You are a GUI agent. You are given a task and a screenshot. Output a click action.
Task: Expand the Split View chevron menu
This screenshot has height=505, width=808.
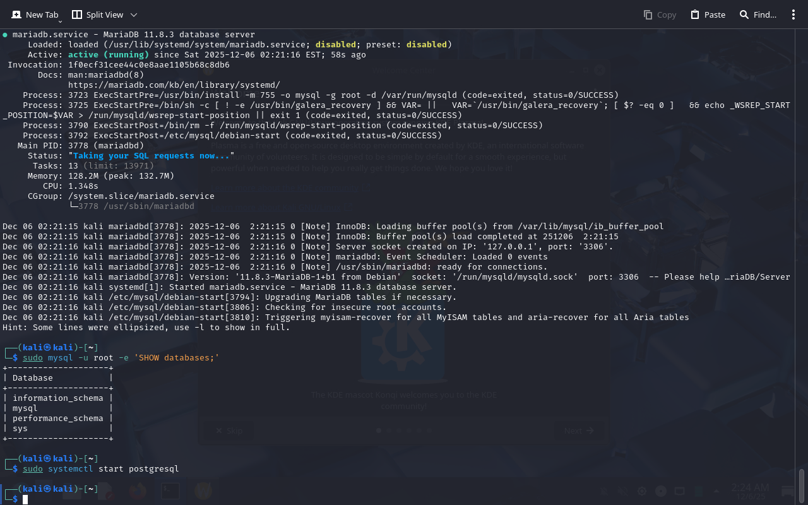133,15
